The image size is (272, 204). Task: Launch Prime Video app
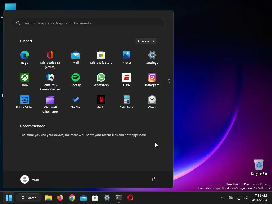25,102
